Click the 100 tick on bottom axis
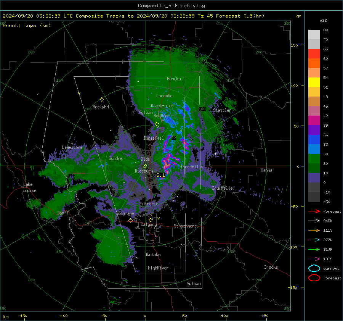This screenshot has height=321, width=343. [224, 316]
